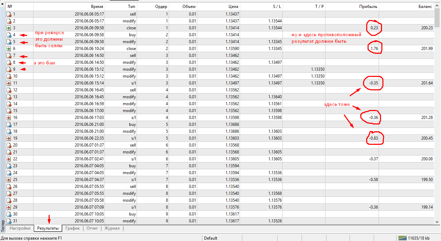
Task: Click the stop-loss icon in row 22
Action: click(x=9, y=159)
